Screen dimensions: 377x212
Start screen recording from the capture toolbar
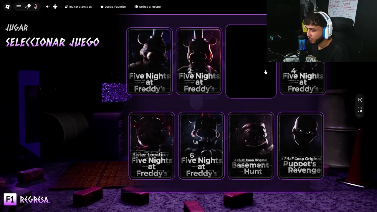(x=360, y=100)
